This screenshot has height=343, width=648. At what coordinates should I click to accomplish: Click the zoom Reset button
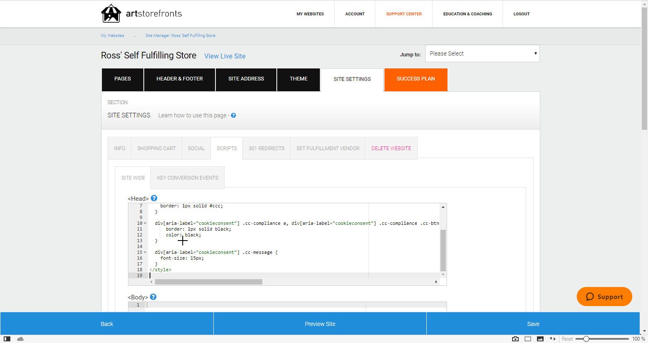click(567, 339)
